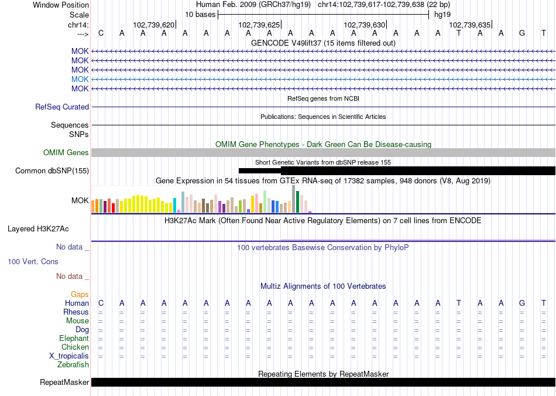The image size is (556, 396).
Task: Click the Publications Sequences in Scientific Articles title
Action: point(323,117)
